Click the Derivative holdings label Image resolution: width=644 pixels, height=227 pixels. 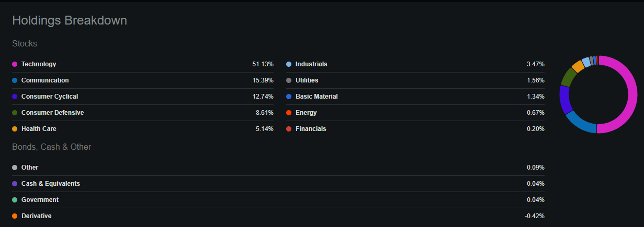click(37, 216)
